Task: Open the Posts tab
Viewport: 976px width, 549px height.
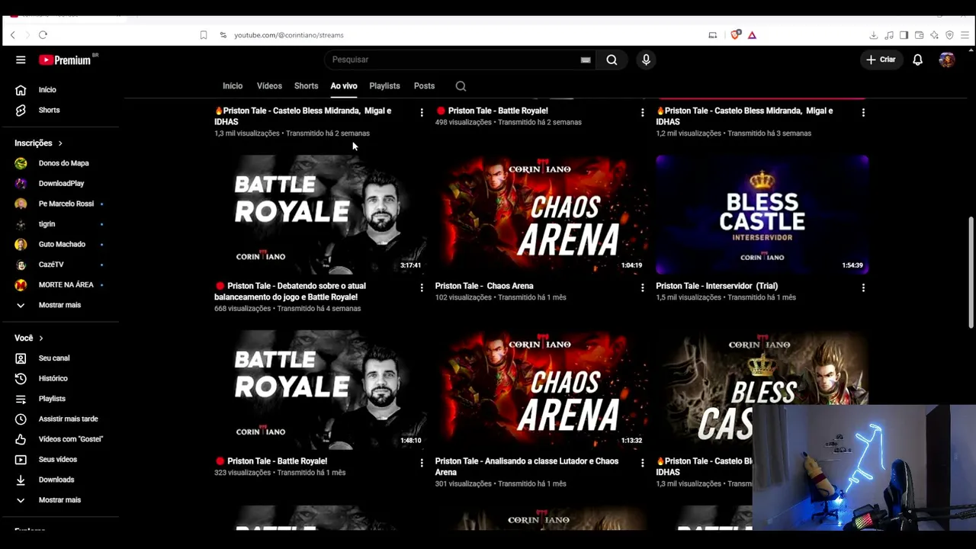Action: 424,86
